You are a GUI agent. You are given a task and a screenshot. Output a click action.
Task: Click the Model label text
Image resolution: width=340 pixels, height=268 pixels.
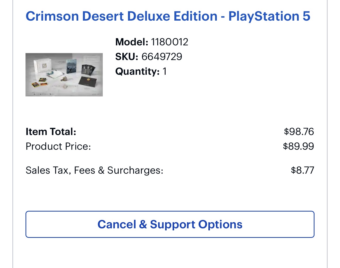tap(132, 42)
